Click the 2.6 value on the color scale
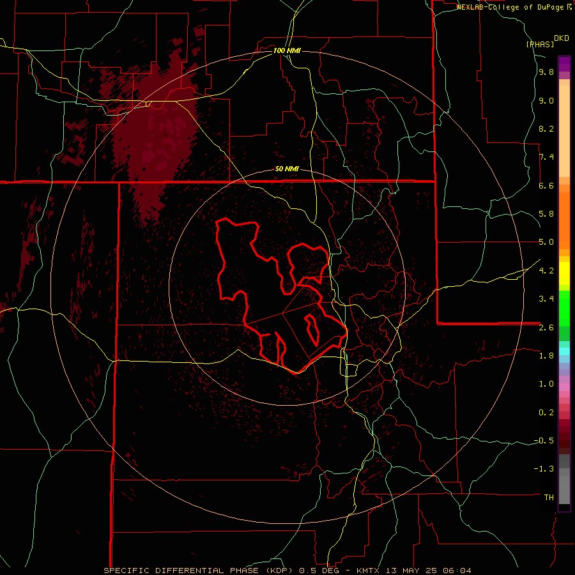575x575 pixels. click(x=546, y=327)
